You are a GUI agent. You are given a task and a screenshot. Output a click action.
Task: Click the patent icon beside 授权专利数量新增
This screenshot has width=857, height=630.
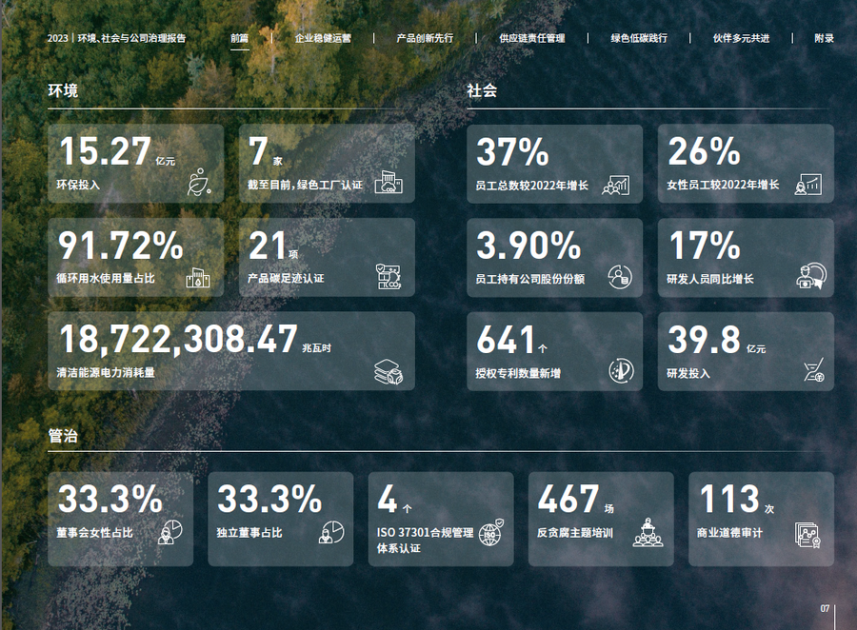[x=620, y=371]
